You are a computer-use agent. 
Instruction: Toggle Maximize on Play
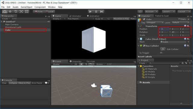(x=121, y=19)
